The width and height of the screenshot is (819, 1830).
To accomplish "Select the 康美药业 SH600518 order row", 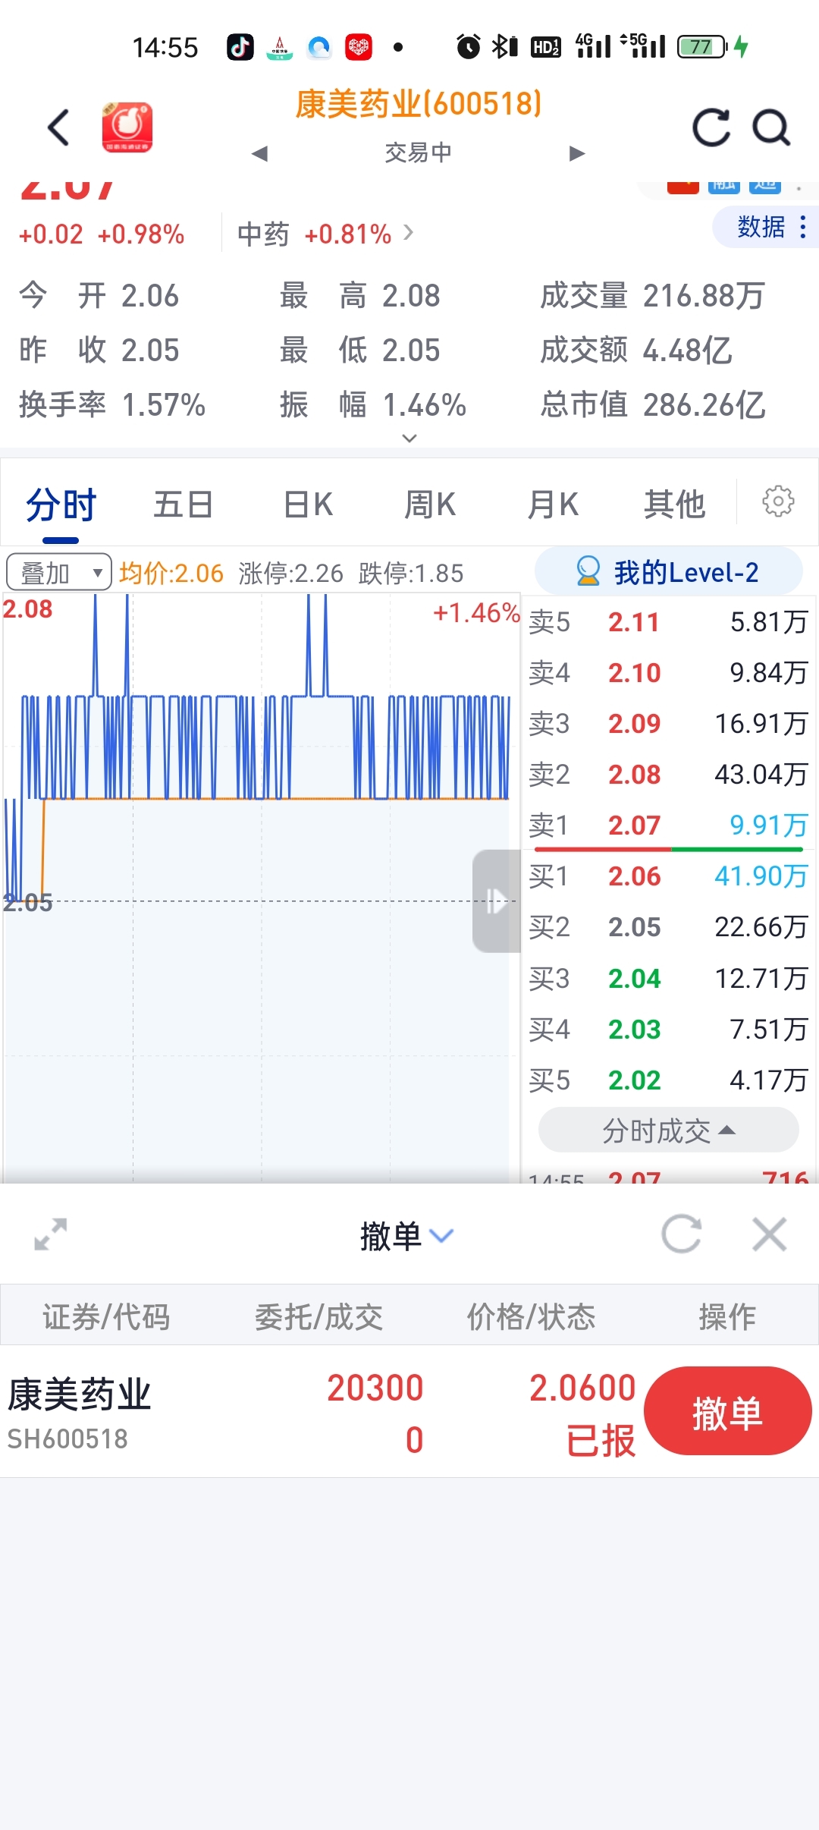I will [409, 1412].
